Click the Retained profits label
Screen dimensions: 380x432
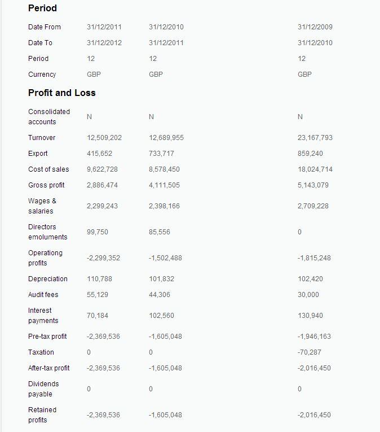[x=42, y=415]
